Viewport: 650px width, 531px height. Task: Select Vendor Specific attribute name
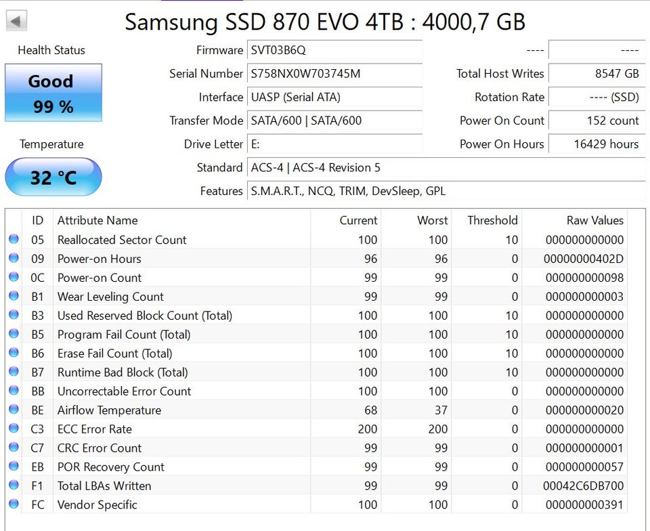[97, 505]
